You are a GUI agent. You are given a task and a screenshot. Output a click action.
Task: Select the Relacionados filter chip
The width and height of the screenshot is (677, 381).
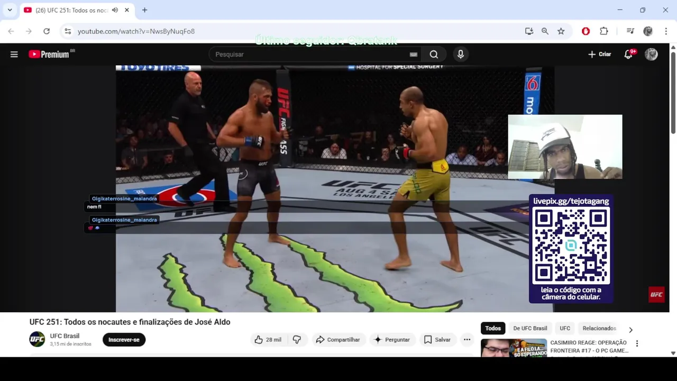[599, 328]
